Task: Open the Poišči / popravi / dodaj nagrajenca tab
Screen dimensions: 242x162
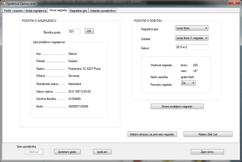Action: pyautogui.click(x=24, y=11)
